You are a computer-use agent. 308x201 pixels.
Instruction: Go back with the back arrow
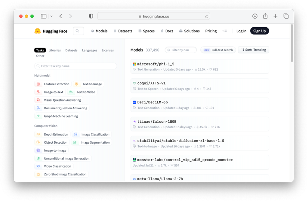tap(61, 16)
